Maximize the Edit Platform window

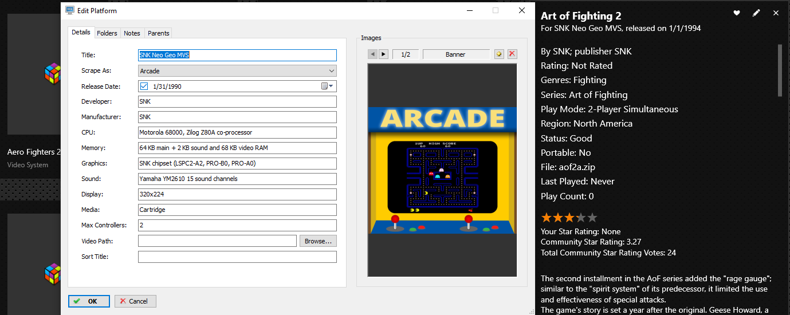pos(496,10)
